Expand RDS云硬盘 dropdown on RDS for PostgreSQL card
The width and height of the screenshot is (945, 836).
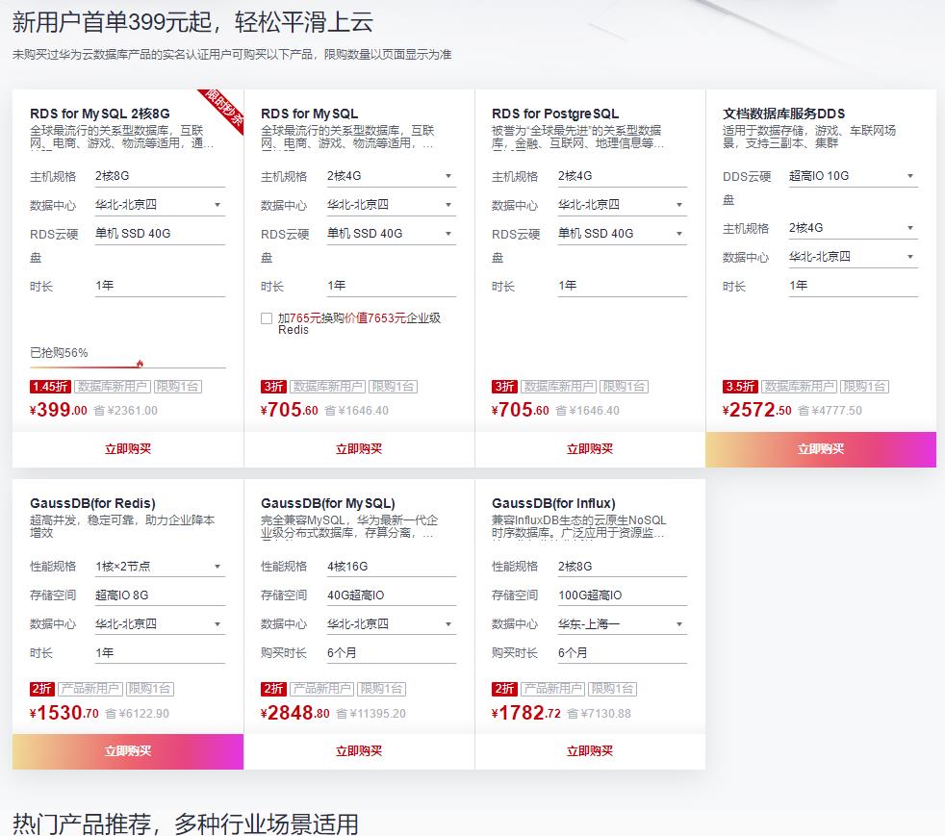pos(622,234)
